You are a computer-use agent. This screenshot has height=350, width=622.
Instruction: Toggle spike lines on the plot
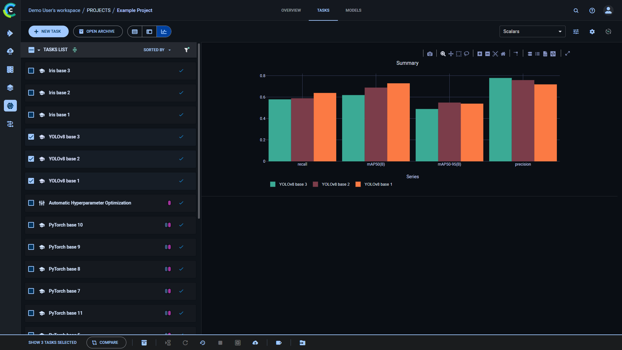pyautogui.click(x=516, y=54)
